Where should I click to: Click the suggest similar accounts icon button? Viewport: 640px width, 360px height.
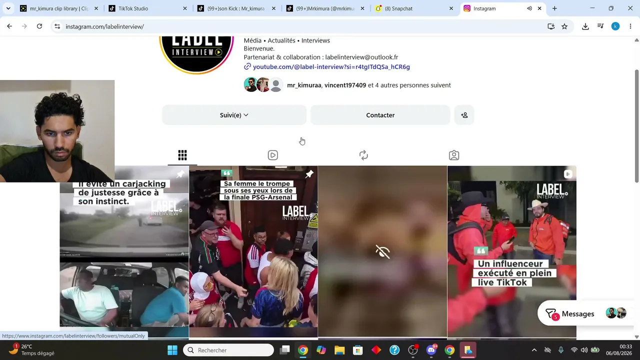[x=464, y=115]
